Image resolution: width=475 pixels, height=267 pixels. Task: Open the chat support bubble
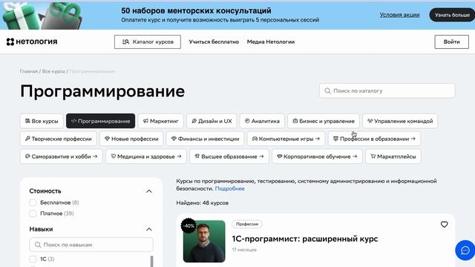(465, 251)
